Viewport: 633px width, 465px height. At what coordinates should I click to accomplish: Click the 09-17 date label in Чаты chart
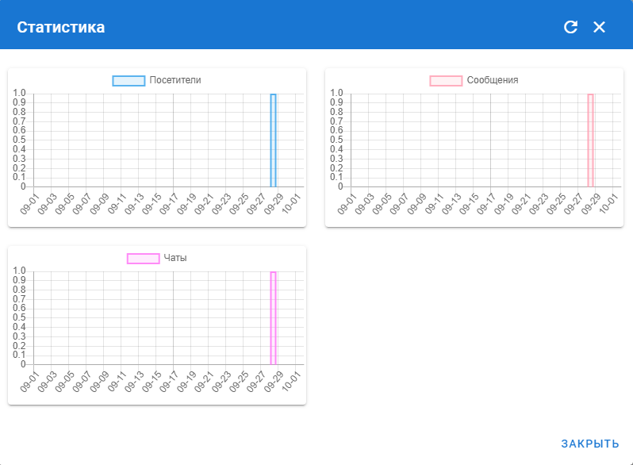click(x=168, y=382)
